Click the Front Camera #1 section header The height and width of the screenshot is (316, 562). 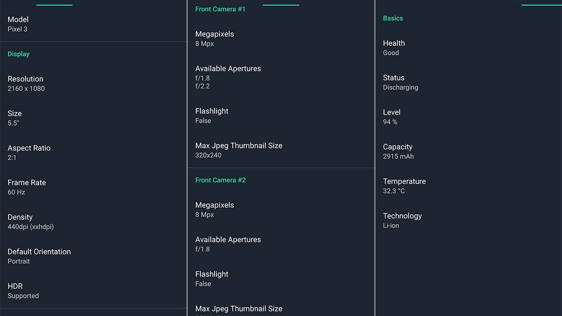[220, 9]
